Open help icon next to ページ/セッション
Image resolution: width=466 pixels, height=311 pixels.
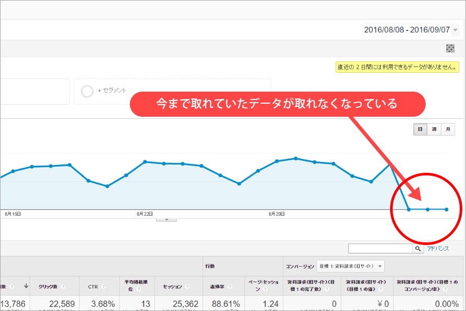[x=265, y=290]
